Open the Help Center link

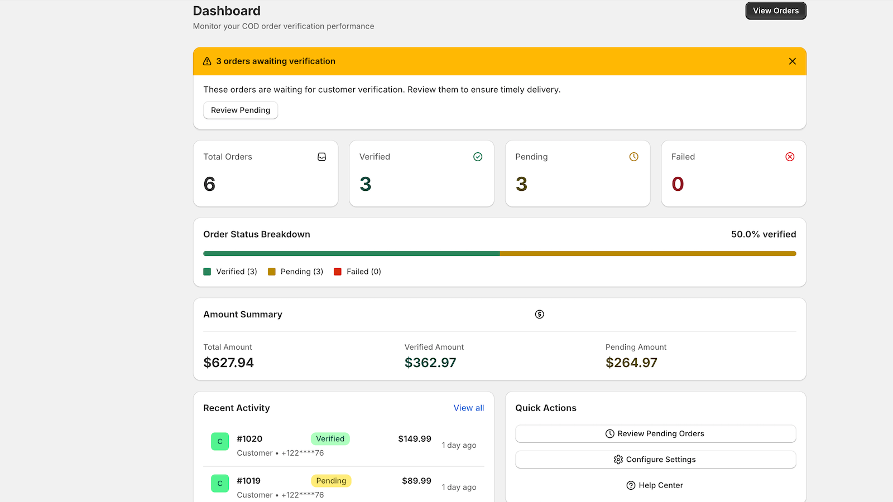(x=655, y=485)
